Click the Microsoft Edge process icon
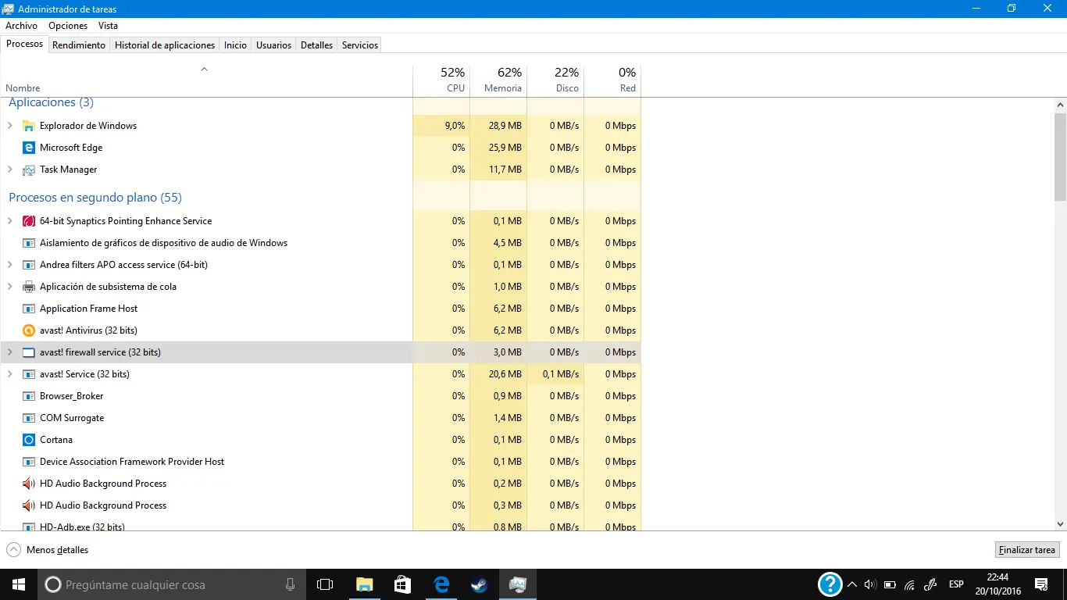Viewport: 1067px width, 600px height. pyautogui.click(x=29, y=148)
